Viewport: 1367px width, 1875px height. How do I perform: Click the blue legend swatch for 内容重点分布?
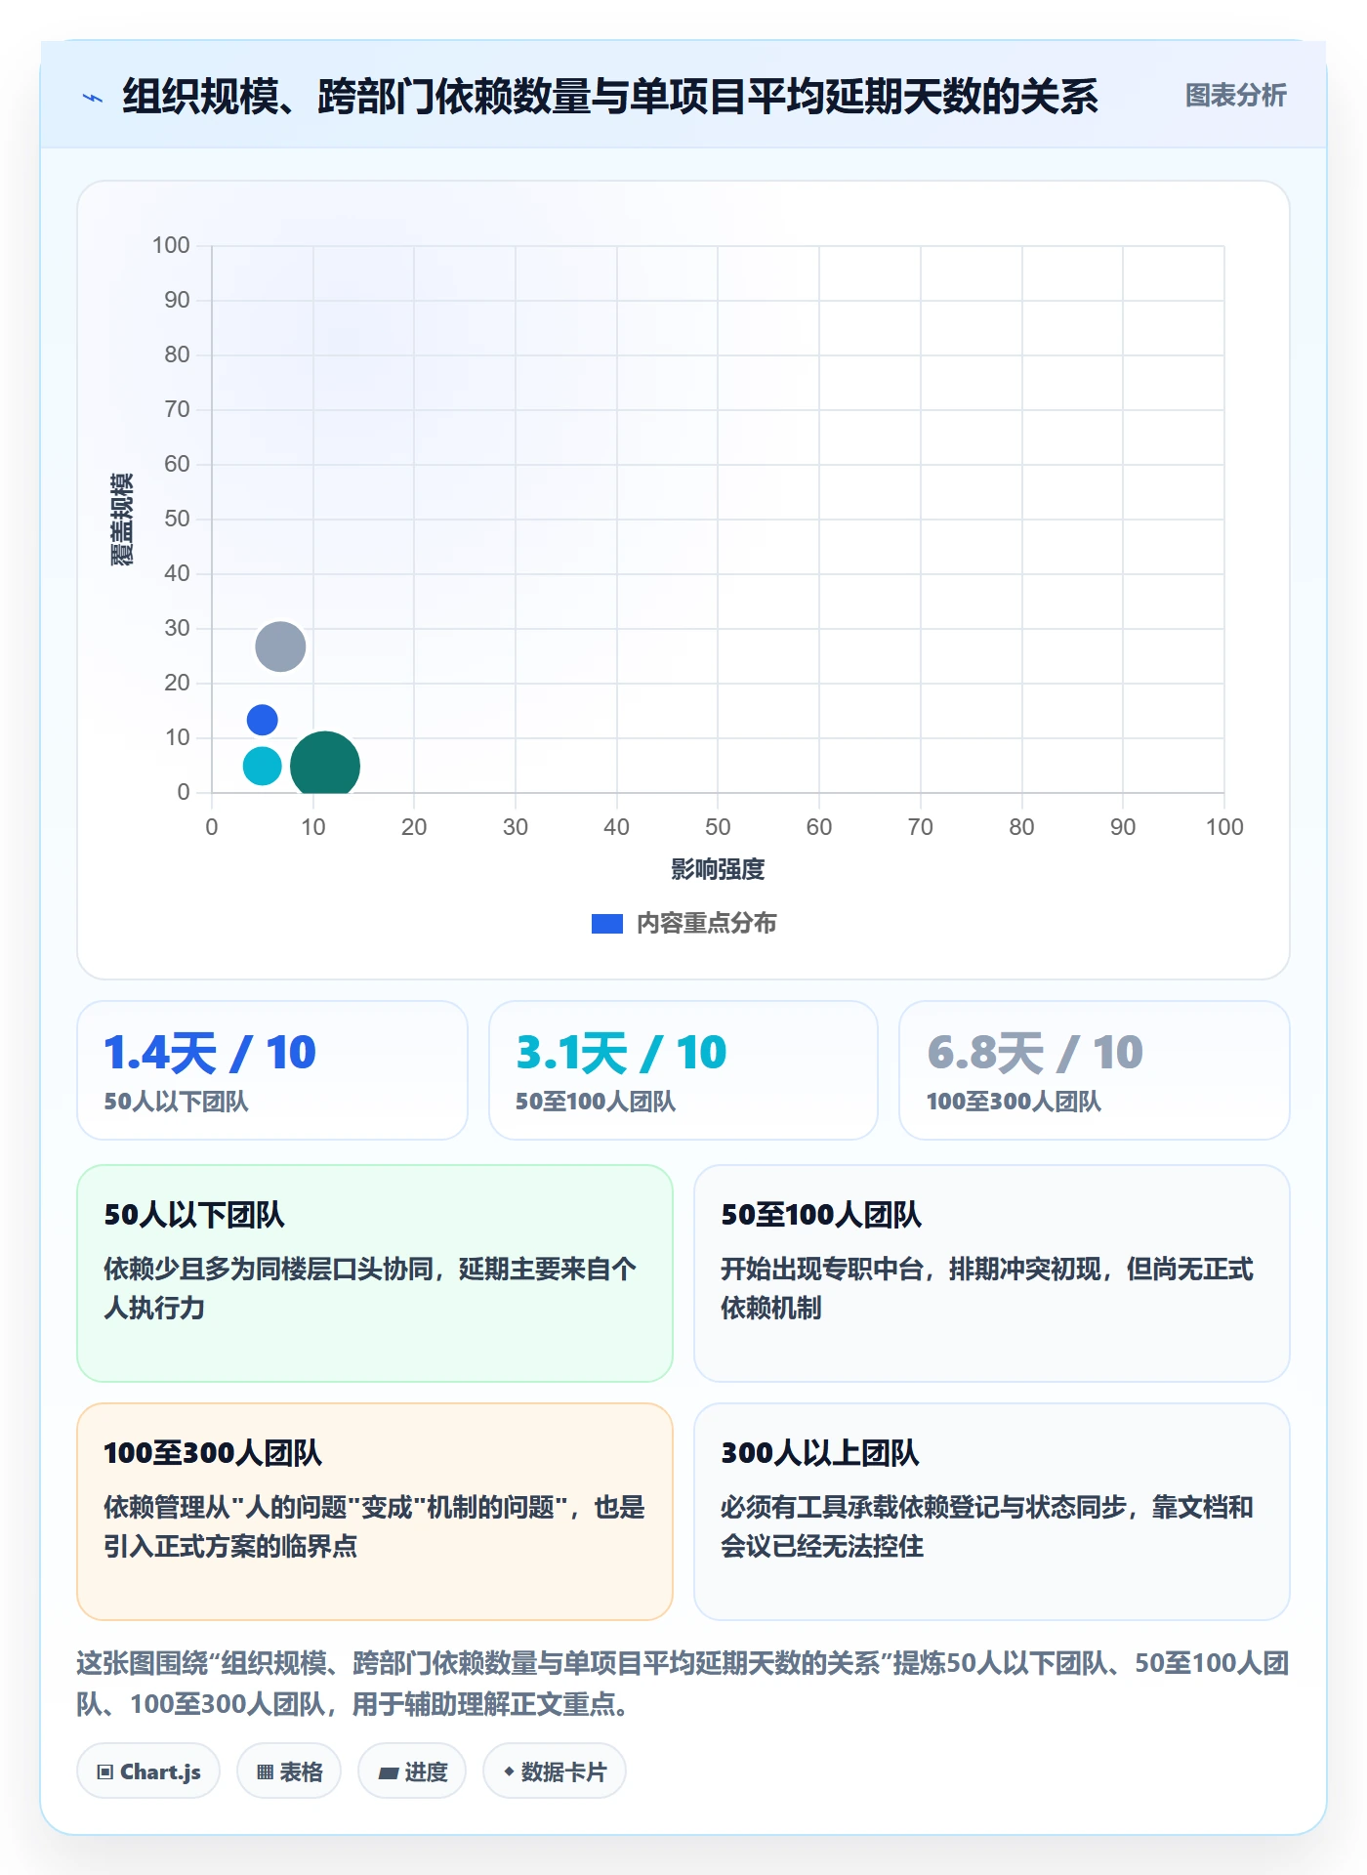pyautogui.click(x=606, y=924)
